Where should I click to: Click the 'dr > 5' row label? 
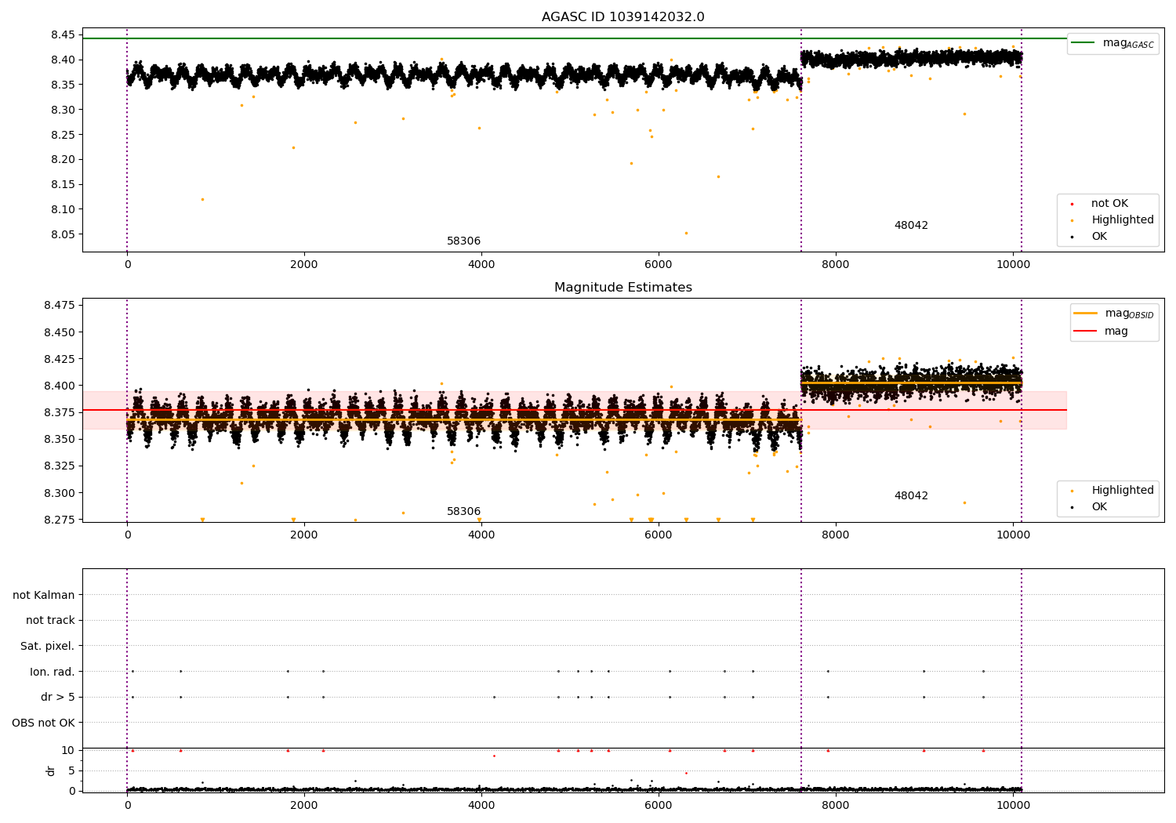pos(58,698)
